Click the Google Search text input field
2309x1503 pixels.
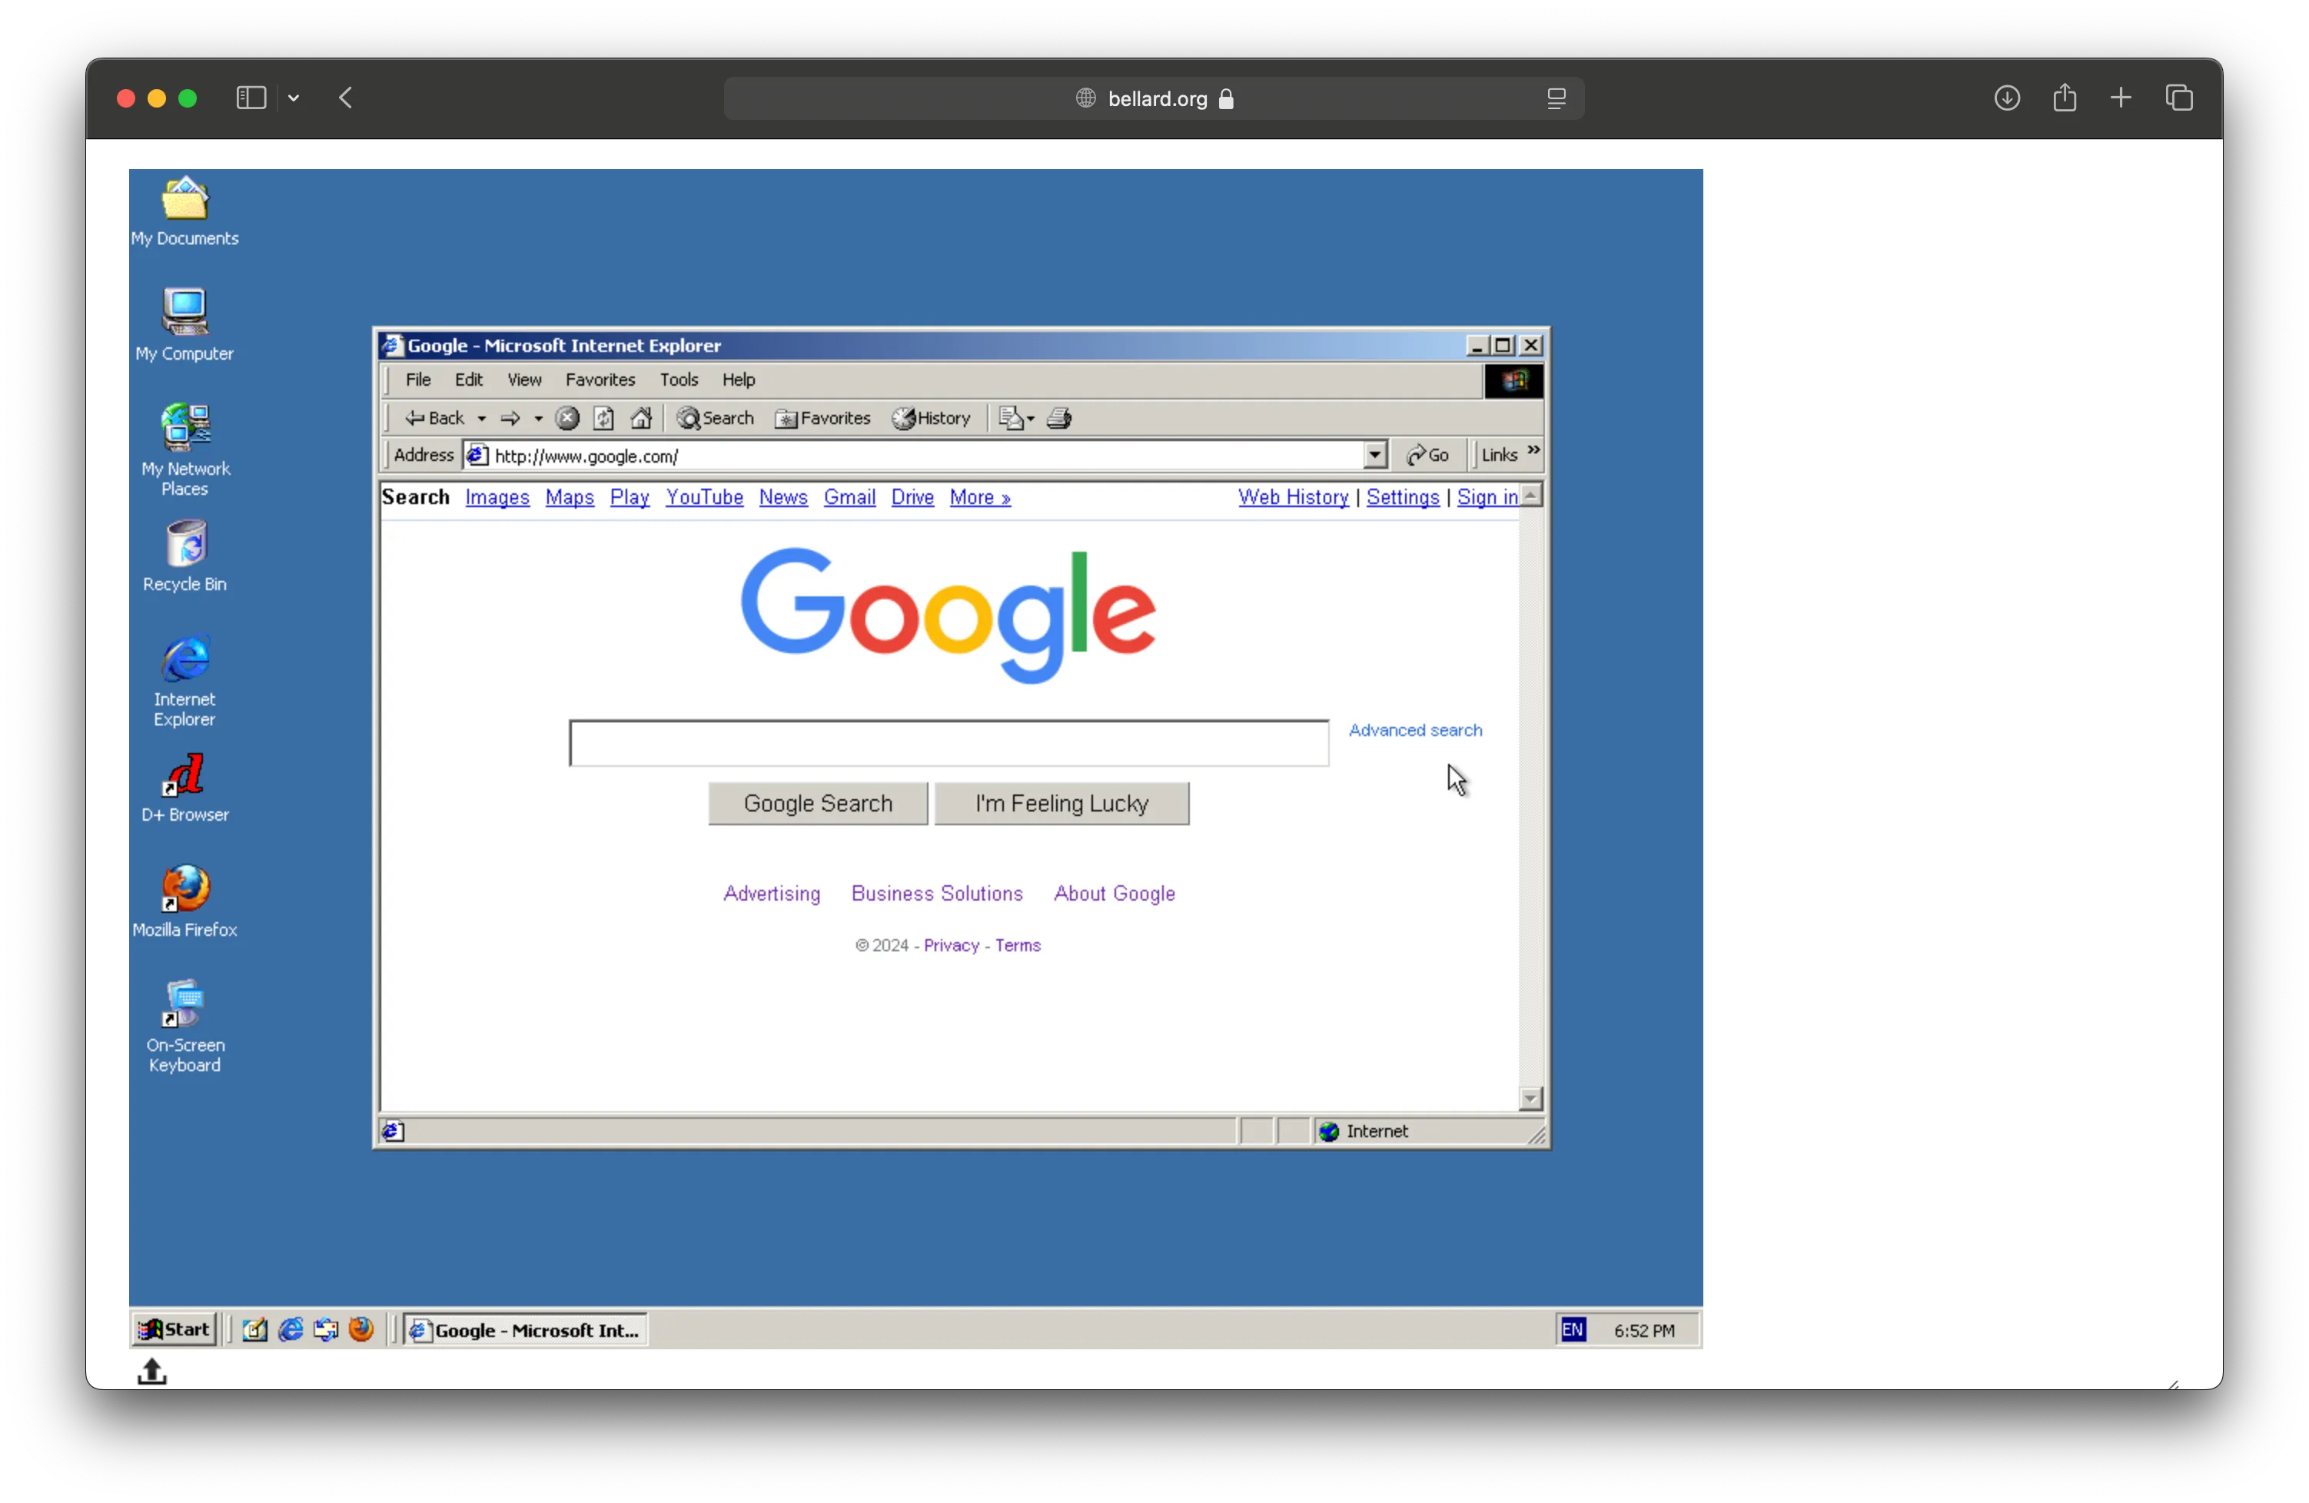[949, 742]
